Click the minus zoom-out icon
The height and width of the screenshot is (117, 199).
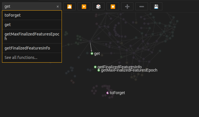pyautogui.click(x=142, y=7)
